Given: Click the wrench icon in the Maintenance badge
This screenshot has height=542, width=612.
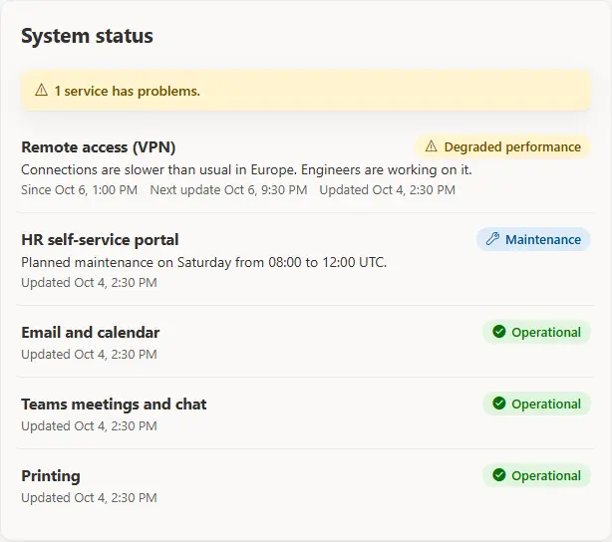Looking at the screenshot, I should [492, 239].
